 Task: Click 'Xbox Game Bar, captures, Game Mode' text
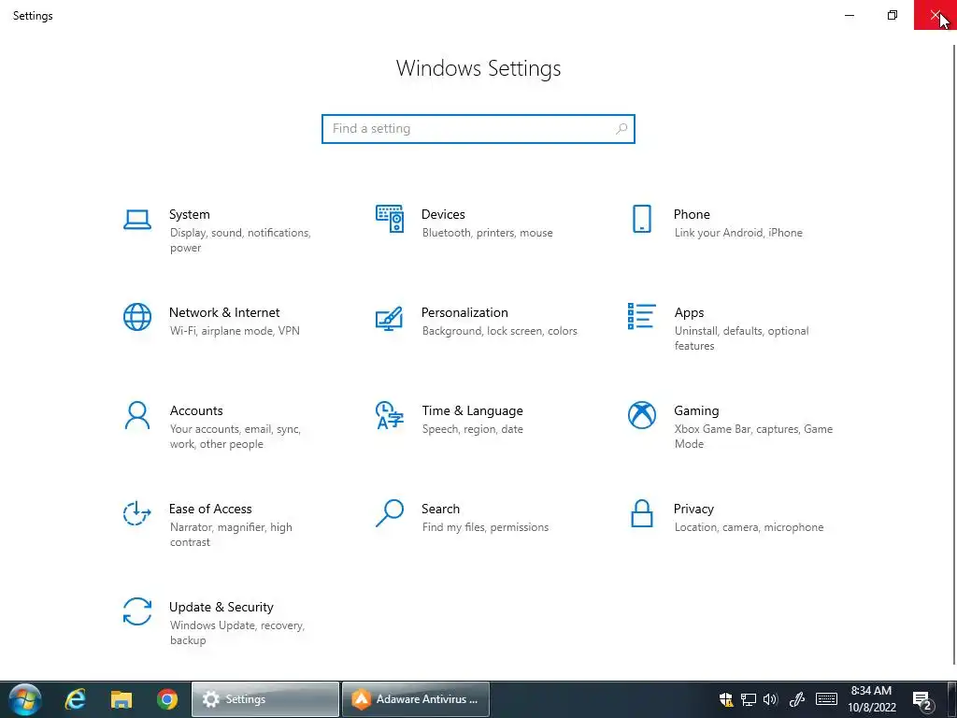click(x=753, y=437)
